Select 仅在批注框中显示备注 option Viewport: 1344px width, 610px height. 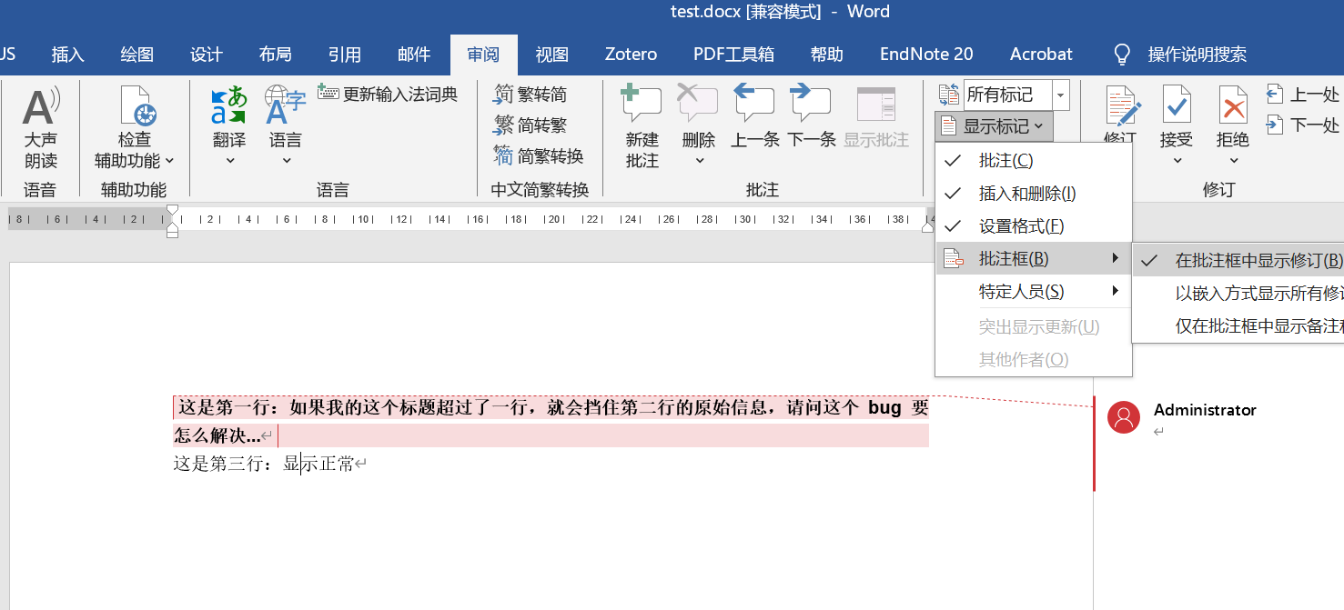pyautogui.click(x=1238, y=326)
